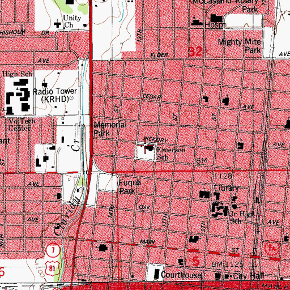Click the 9TH street label
The width and height of the screenshot is (290, 290).
[x=203, y=227]
